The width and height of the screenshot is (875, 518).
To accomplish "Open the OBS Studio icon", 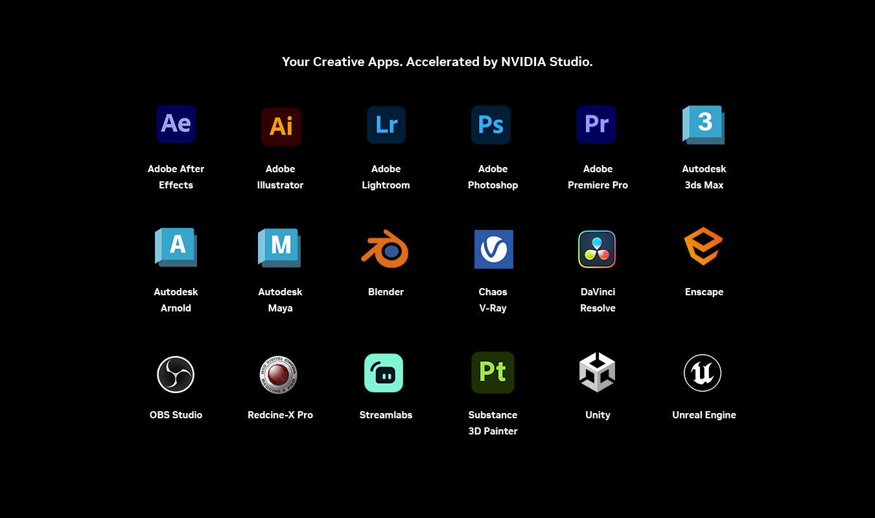I will click(x=176, y=374).
